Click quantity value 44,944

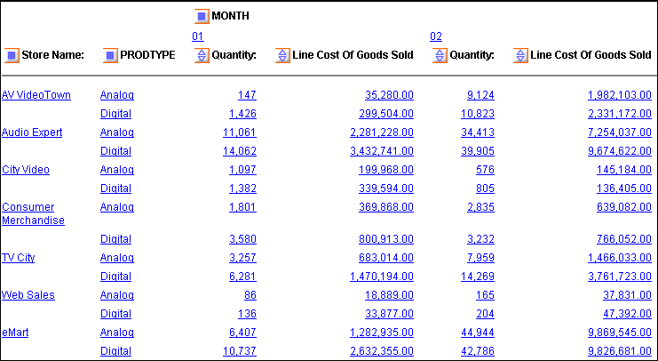point(478,333)
